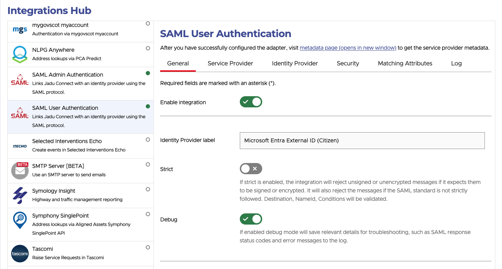Select the NLPG Anywhere integration icon
This screenshot has height=269, width=502.
[20, 54]
